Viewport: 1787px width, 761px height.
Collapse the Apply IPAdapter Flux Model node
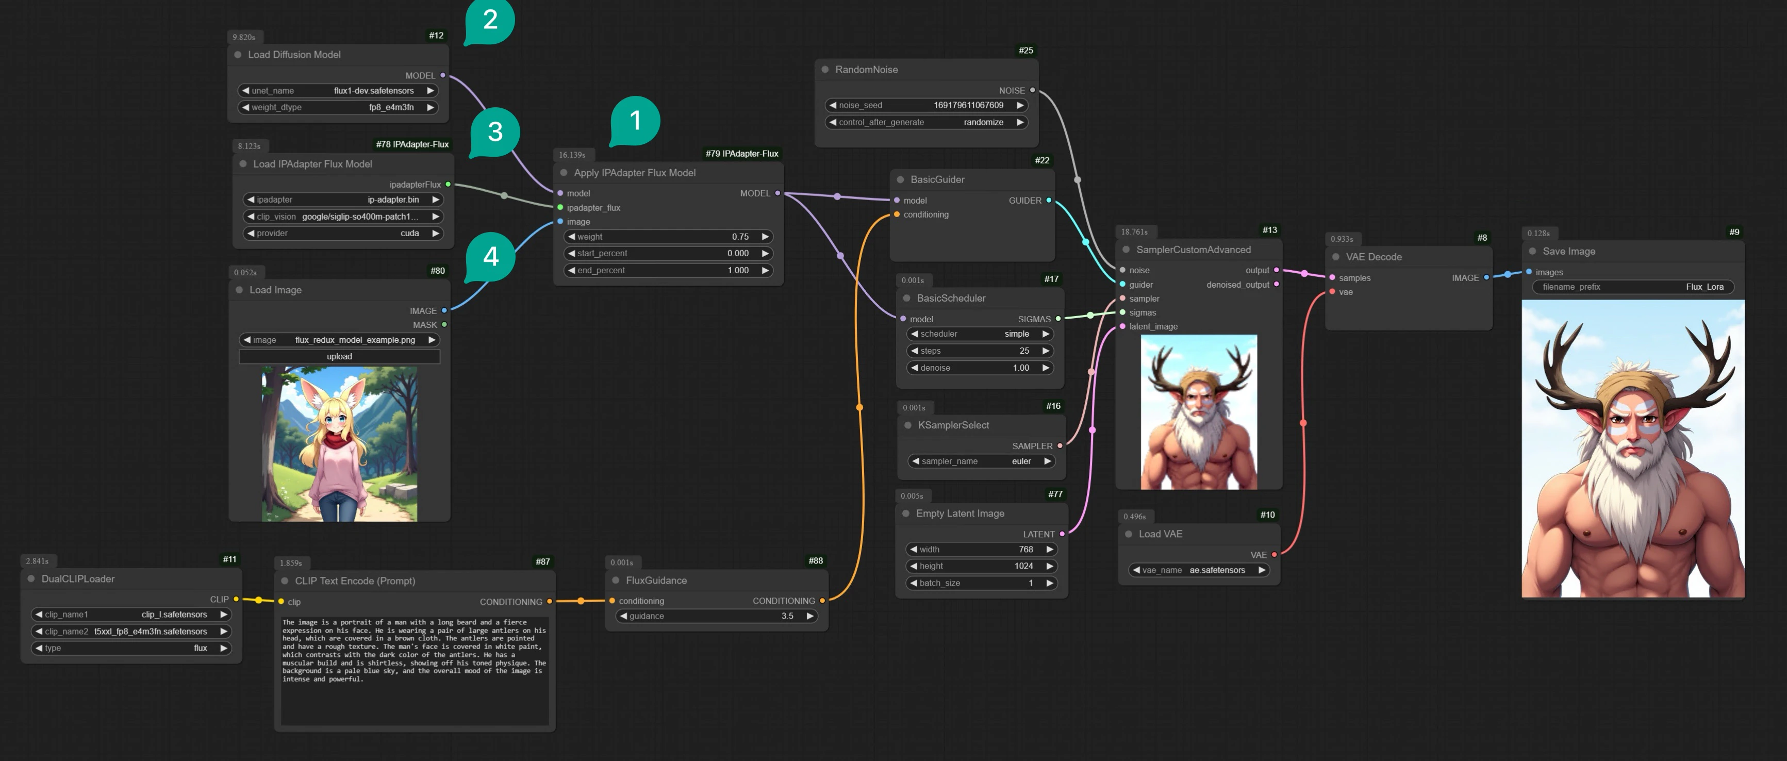(564, 173)
